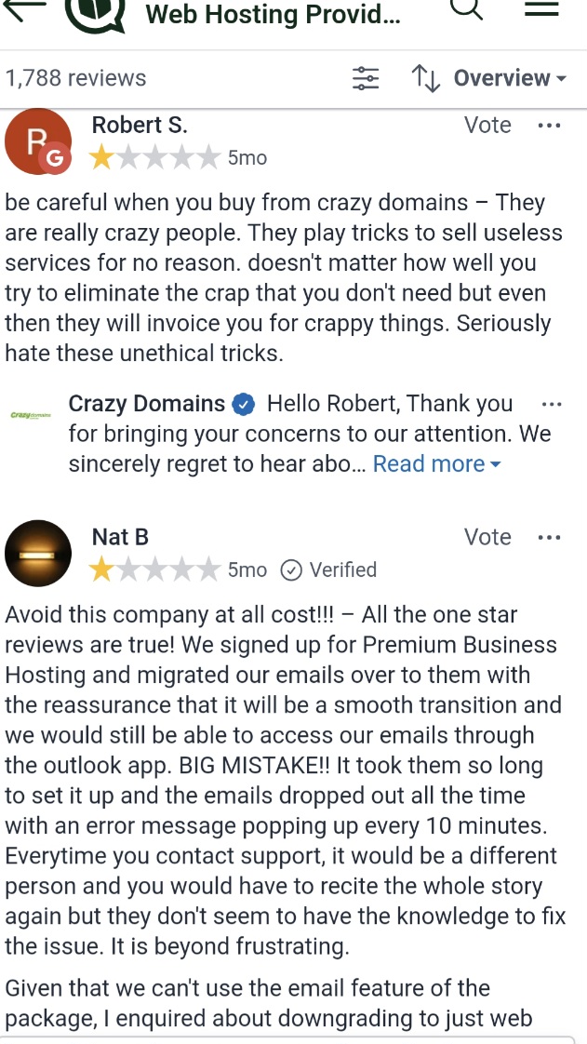
Task: Tap the back arrow icon
Action: click(24, 8)
